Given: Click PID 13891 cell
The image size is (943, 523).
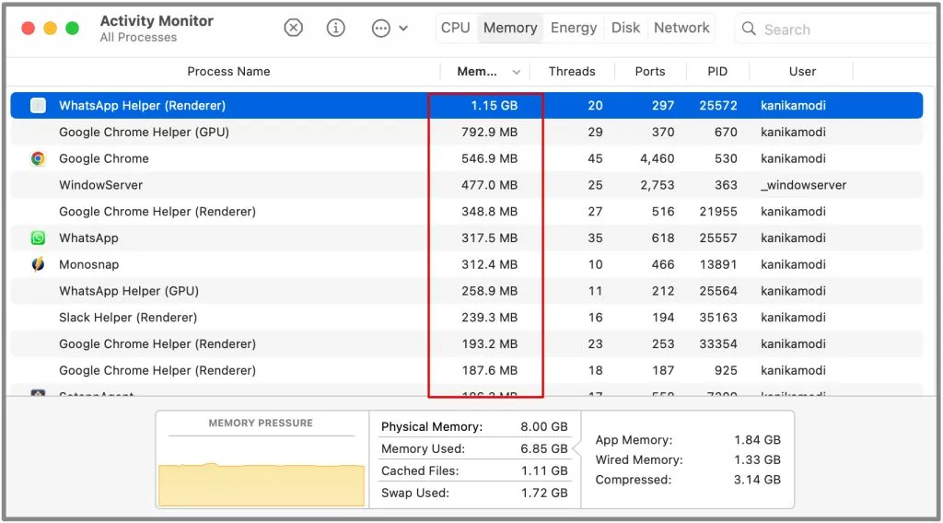Looking at the screenshot, I should click(718, 264).
